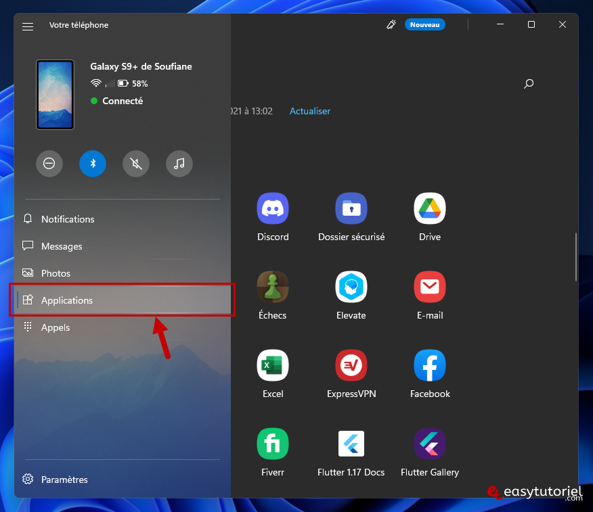The width and height of the screenshot is (593, 512).
Task: Open the Notifications section
Action: (x=122, y=219)
